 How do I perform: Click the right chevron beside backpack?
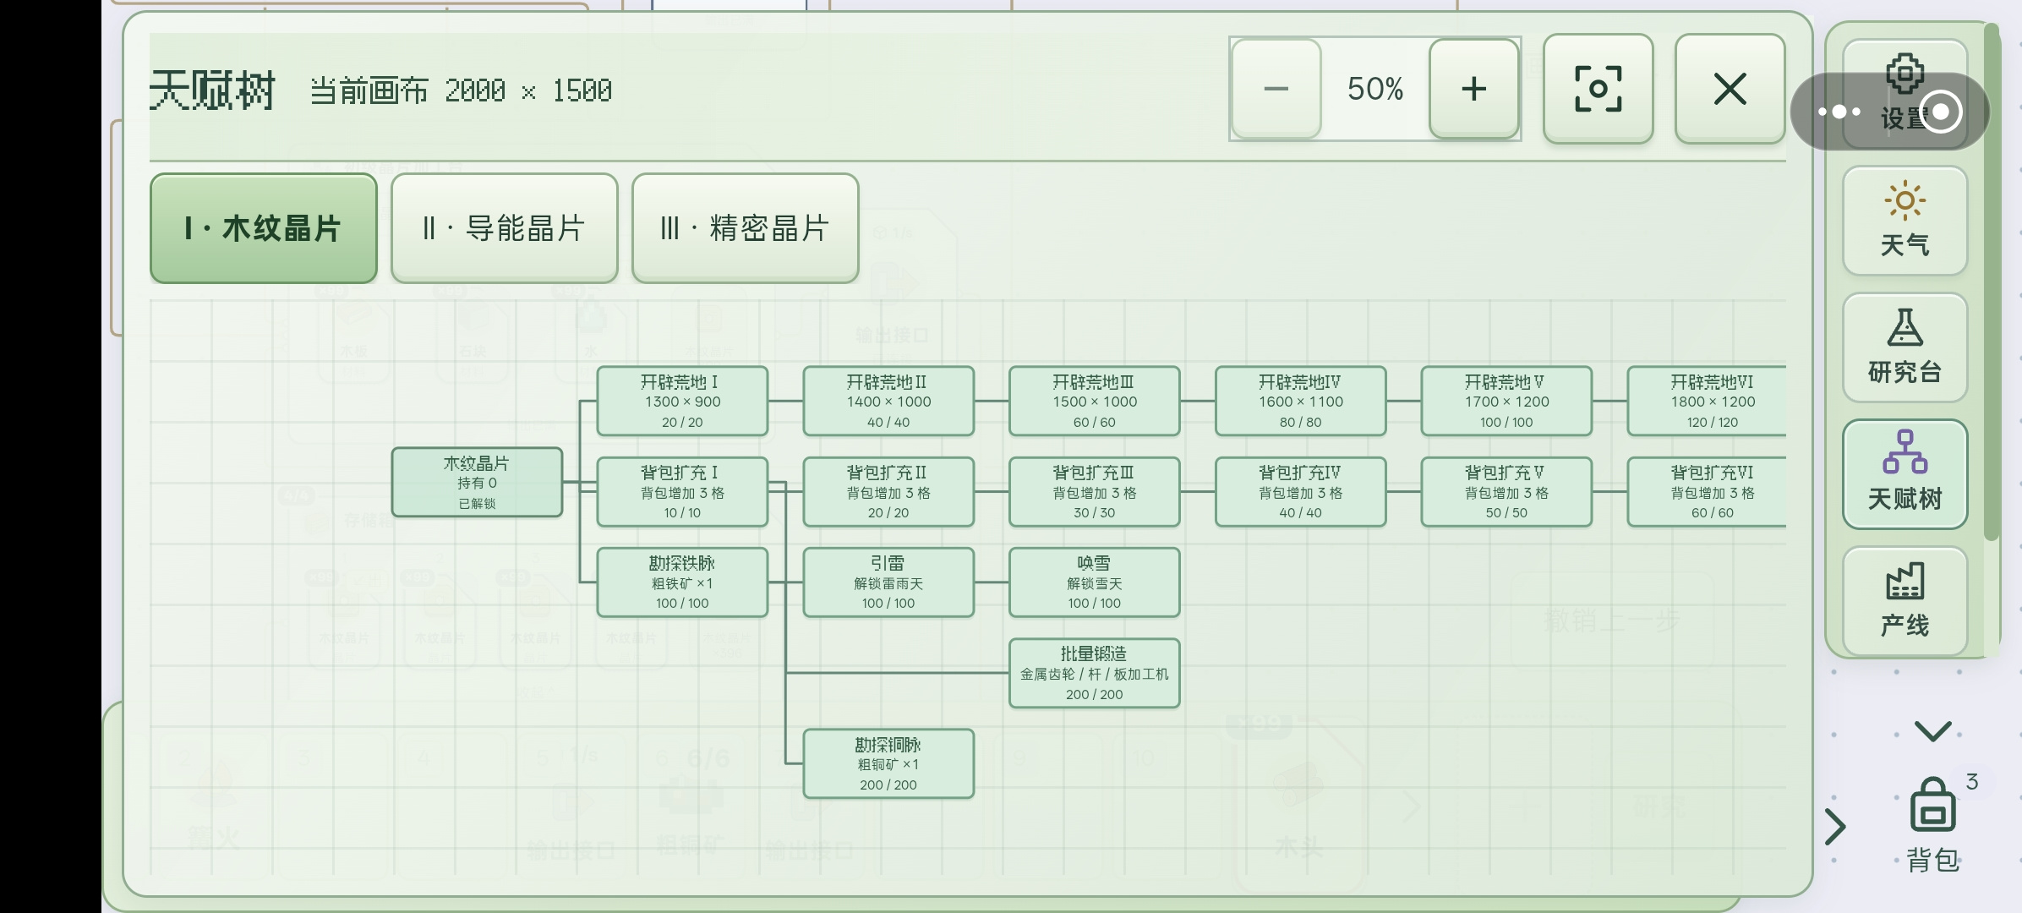[1834, 827]
